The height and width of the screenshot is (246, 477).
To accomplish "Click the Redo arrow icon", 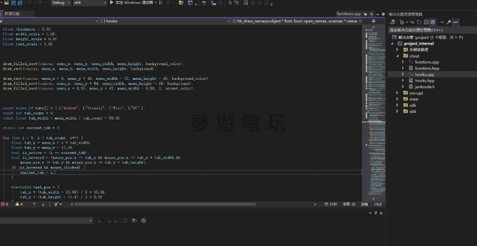I will click(x=41, y=3).
